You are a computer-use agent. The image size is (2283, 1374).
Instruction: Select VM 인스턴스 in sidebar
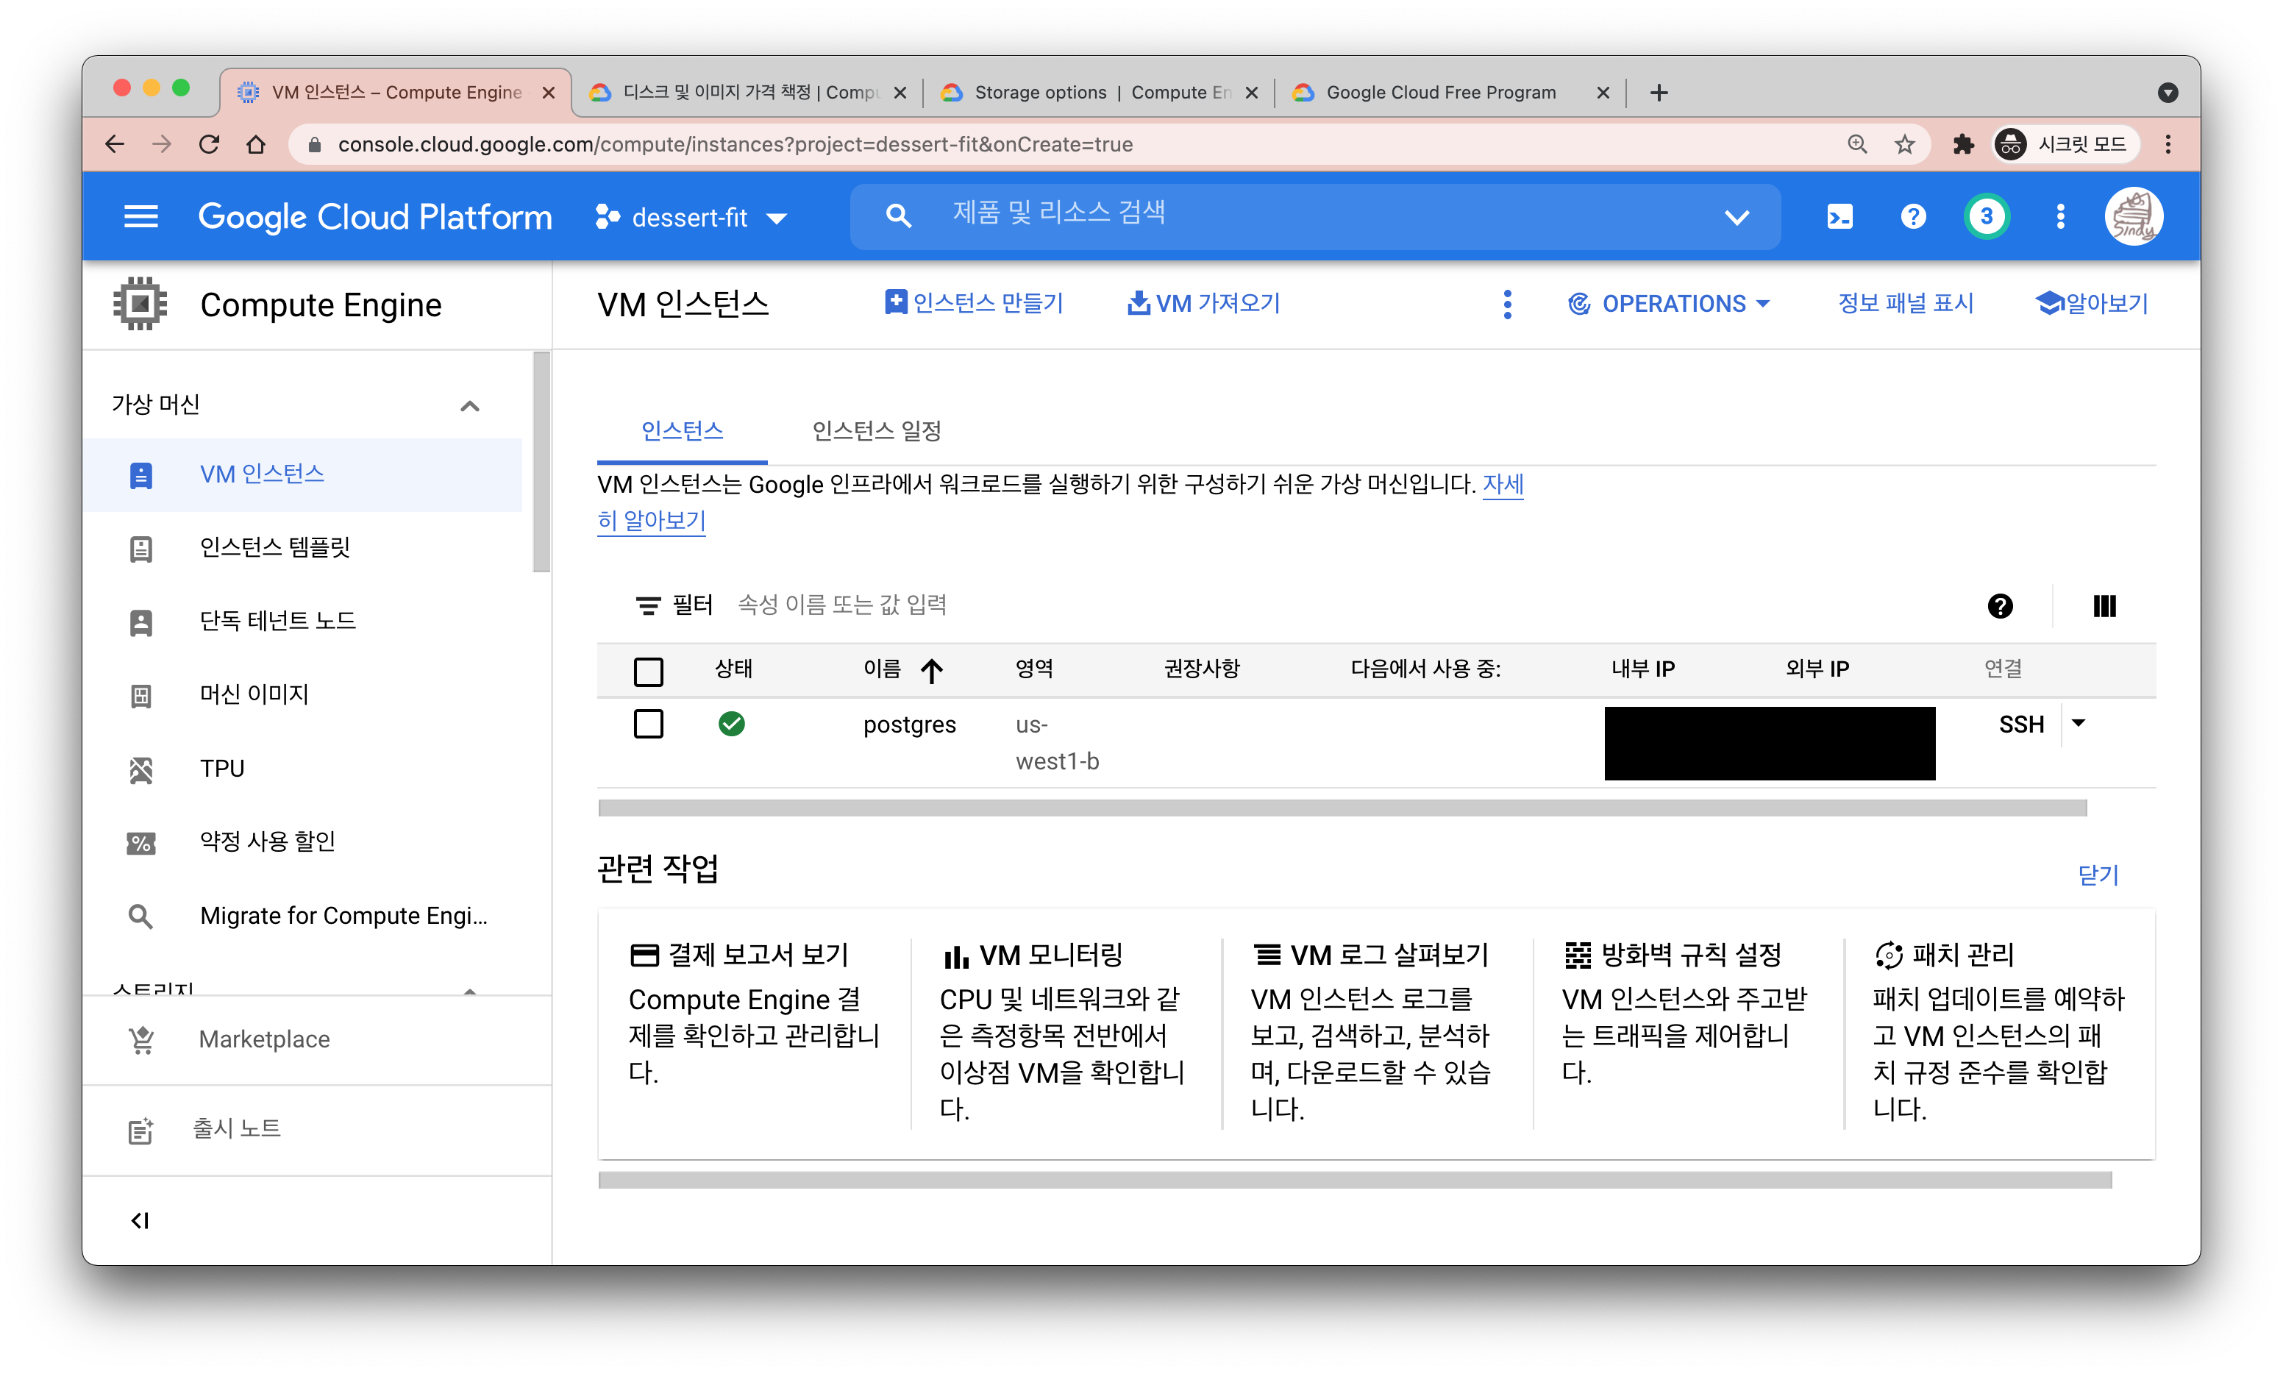pyautogui.click(x=302, y=474)
